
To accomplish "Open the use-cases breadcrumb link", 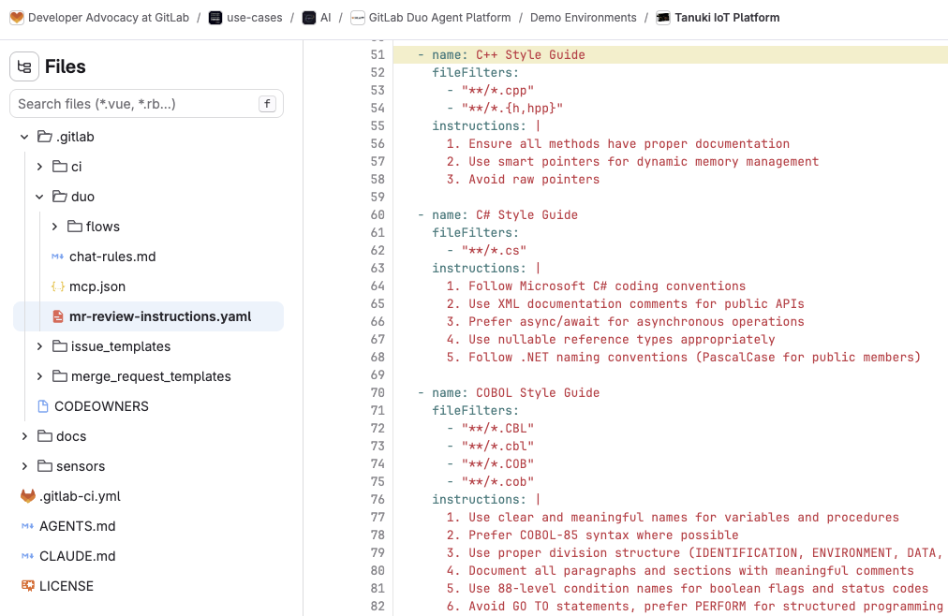I will click(255, 18).
